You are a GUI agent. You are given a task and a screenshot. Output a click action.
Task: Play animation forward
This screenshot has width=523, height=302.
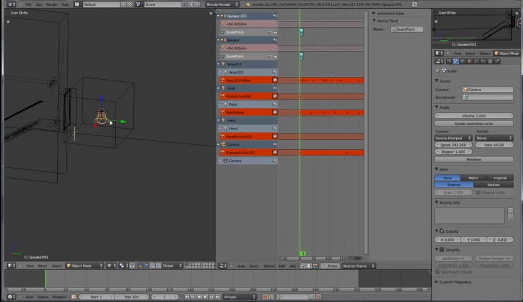pyautogui.click(x=205, y=297)
